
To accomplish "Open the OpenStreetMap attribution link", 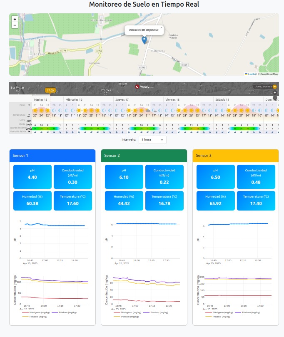I will [269, 74].
